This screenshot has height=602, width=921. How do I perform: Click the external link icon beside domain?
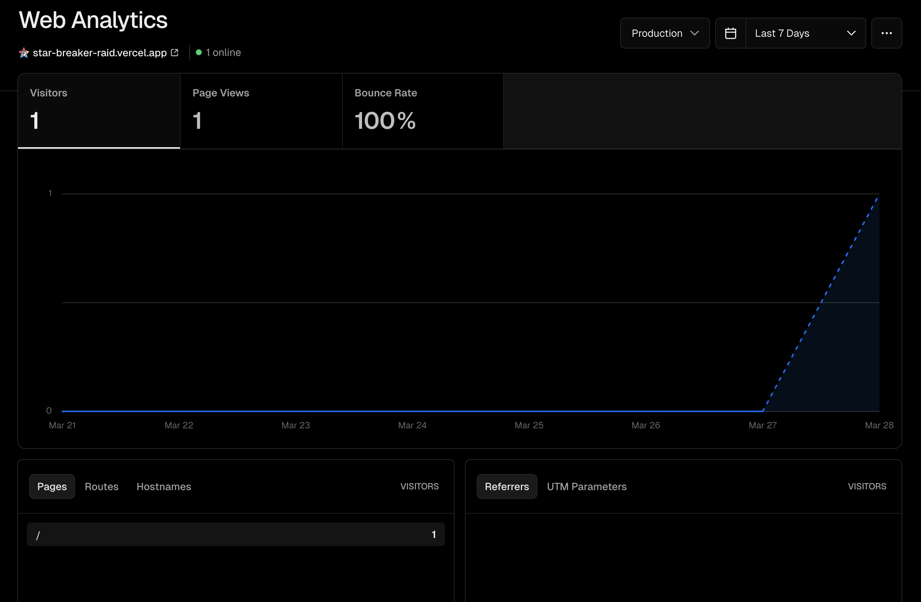point(174,52)
